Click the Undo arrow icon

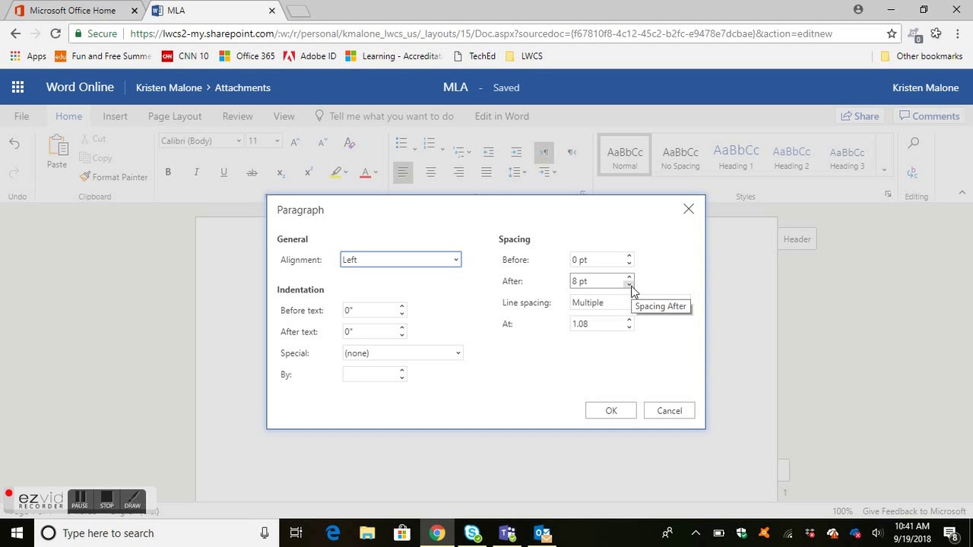coord(14,143)
